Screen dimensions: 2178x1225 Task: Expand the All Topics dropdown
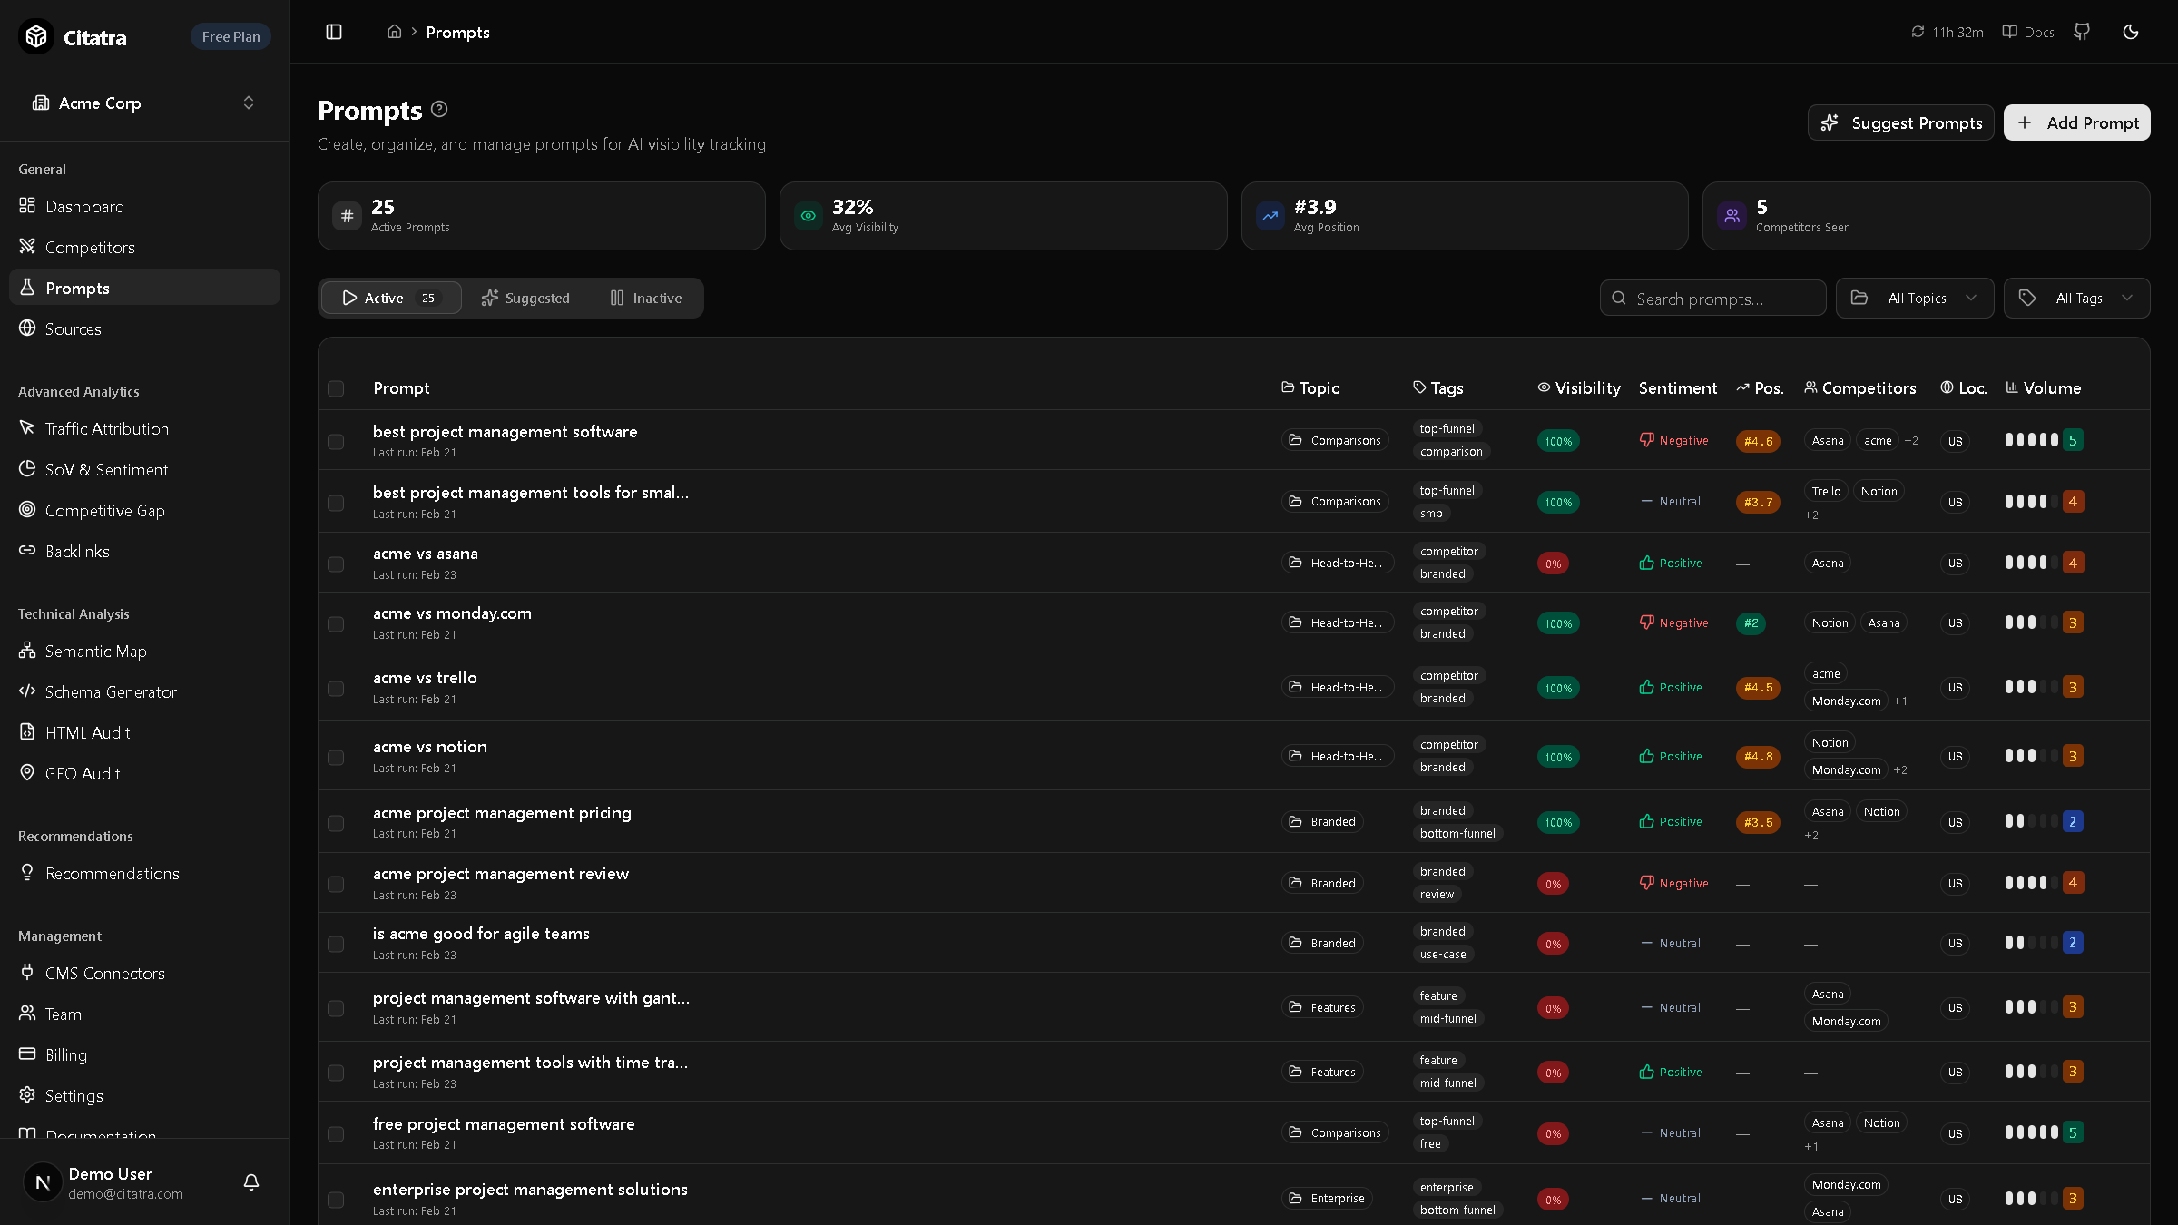(1915, 298)
